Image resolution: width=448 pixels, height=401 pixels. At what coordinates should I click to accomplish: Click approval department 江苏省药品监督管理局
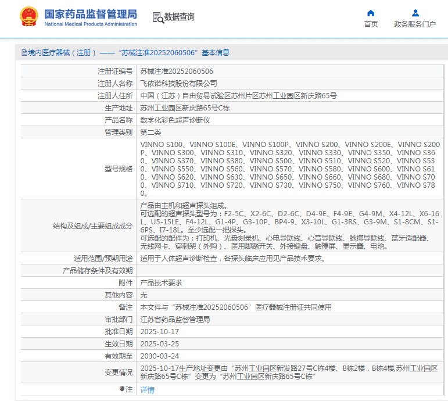point(175,320)
